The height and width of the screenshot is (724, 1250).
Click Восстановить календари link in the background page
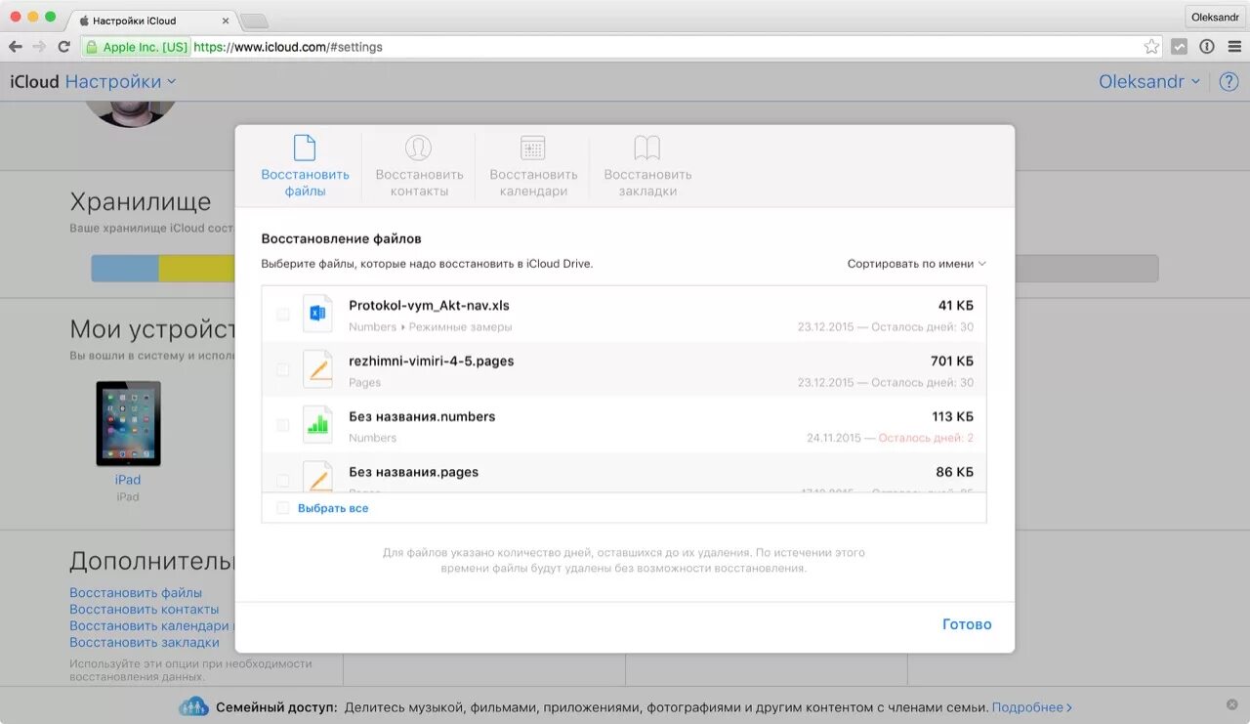click(x=151, y=625)
